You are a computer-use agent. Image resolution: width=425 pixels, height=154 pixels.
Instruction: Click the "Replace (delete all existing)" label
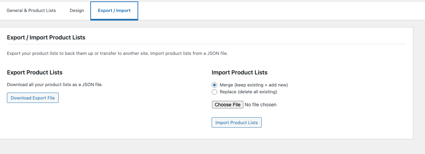click(248, 92)
